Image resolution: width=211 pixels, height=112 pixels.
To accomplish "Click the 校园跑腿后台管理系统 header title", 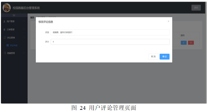I will tap(26, 8).
